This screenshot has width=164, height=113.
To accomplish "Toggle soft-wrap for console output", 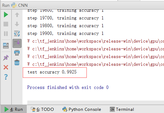I will click(17, 34).
